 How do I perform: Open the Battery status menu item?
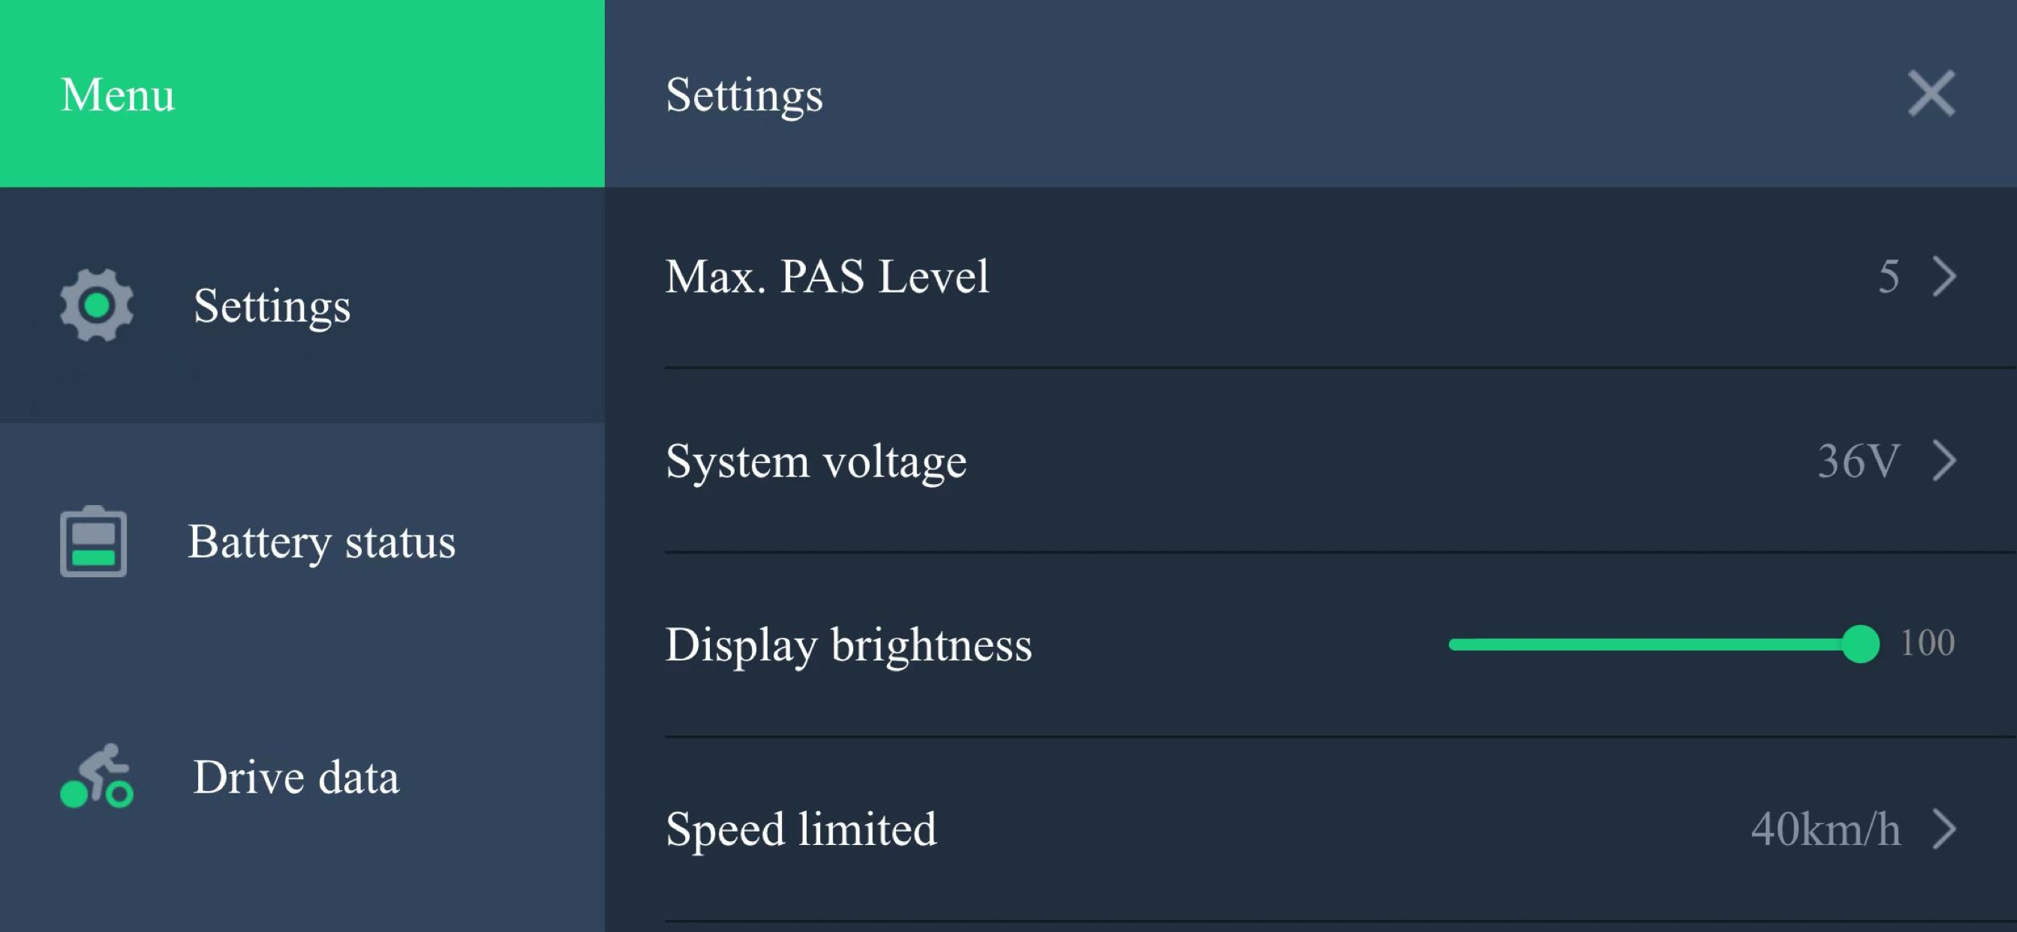[x=302, y=541]
